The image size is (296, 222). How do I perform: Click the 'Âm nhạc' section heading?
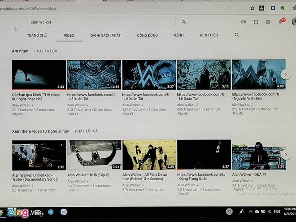tap(20, 51)
